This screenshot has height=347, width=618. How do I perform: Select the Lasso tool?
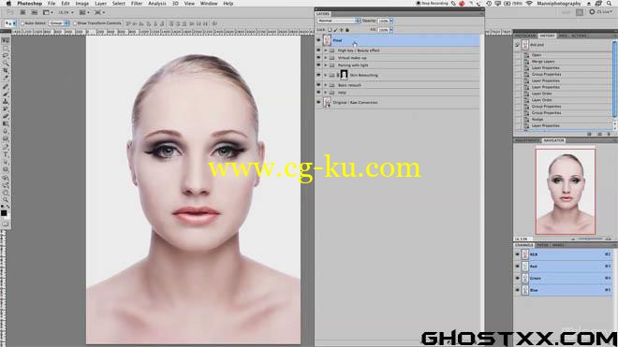pyautogui.click(x=6, y=55)
